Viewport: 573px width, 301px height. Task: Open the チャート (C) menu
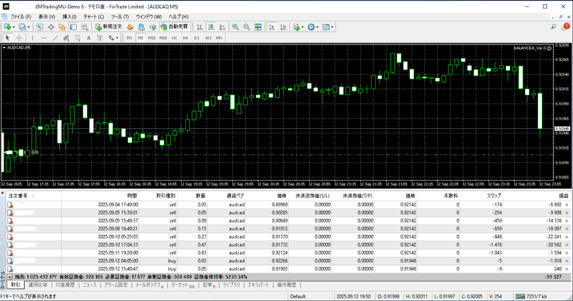coord(93,17)
